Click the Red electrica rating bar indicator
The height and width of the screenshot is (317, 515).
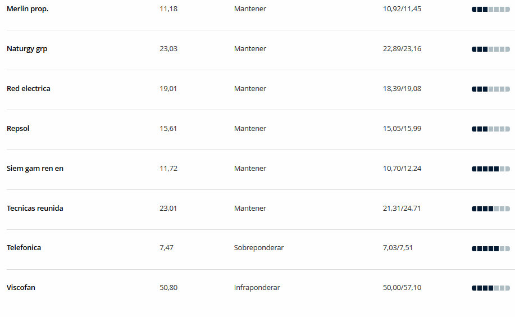[491, 89]
